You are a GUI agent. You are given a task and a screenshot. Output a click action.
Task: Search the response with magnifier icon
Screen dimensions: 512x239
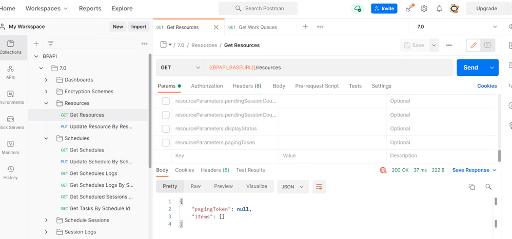(488, 187)
